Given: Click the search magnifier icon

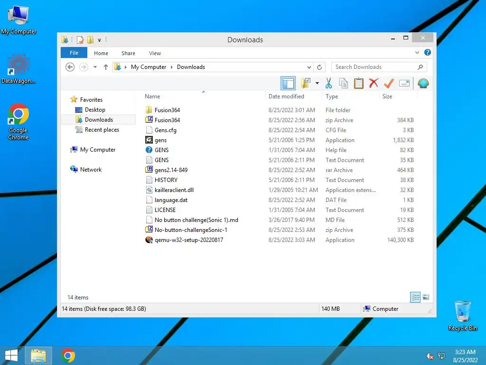Looking at the screenshot, I should (421, 67).
